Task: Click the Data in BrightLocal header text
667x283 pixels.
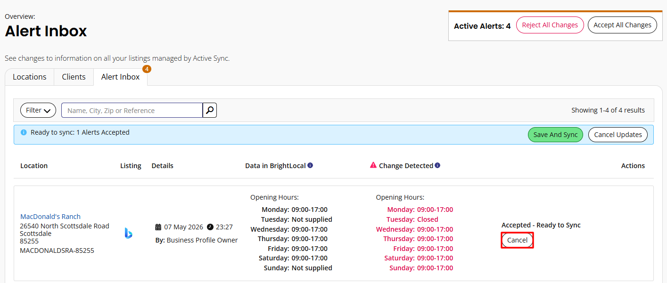Action: (275, 166)
